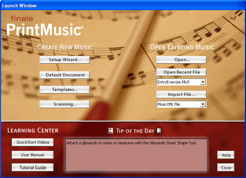The height and width of the screenshot is (178, 246).
Task: Click the Learning Center heading
Action: tap(33, 130)
